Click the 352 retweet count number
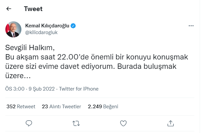Screen dimensions: 202x133 (11, 107)
